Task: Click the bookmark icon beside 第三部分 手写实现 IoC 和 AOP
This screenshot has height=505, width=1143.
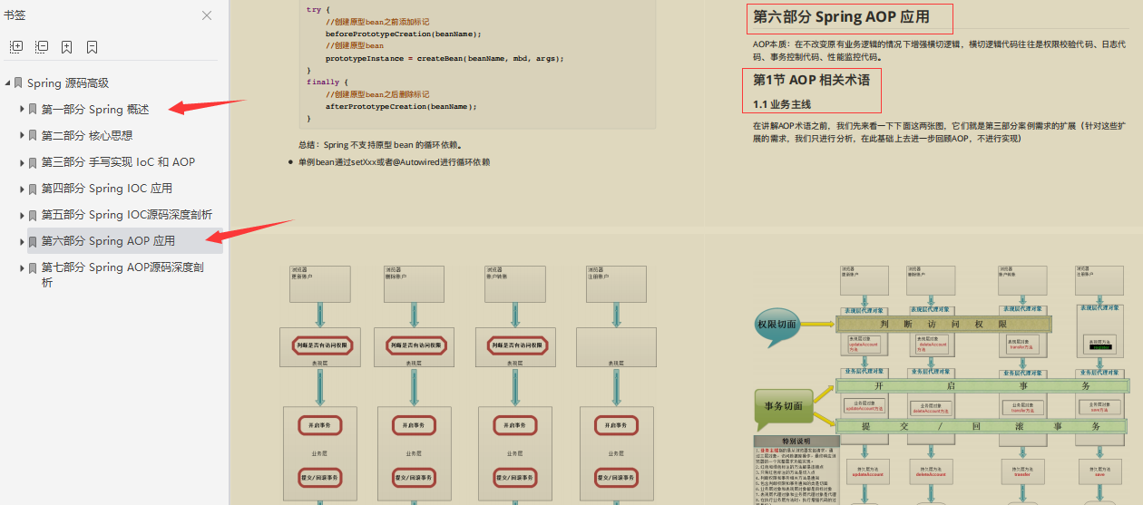Action: 33,161
